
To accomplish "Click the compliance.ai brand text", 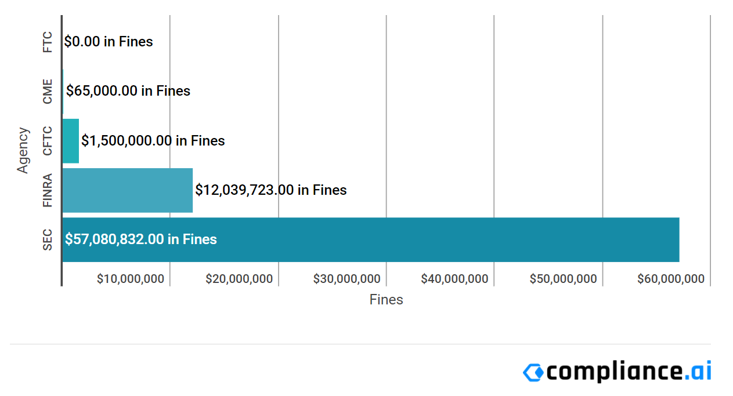I will click(x=629, y=371).
